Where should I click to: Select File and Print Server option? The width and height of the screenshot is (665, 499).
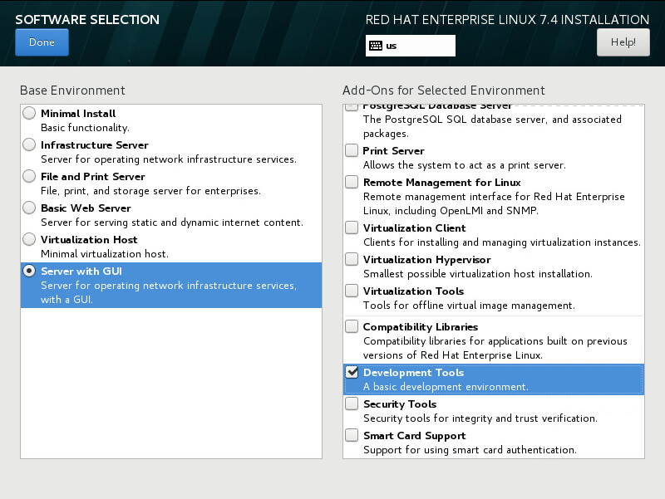point(29,176)
